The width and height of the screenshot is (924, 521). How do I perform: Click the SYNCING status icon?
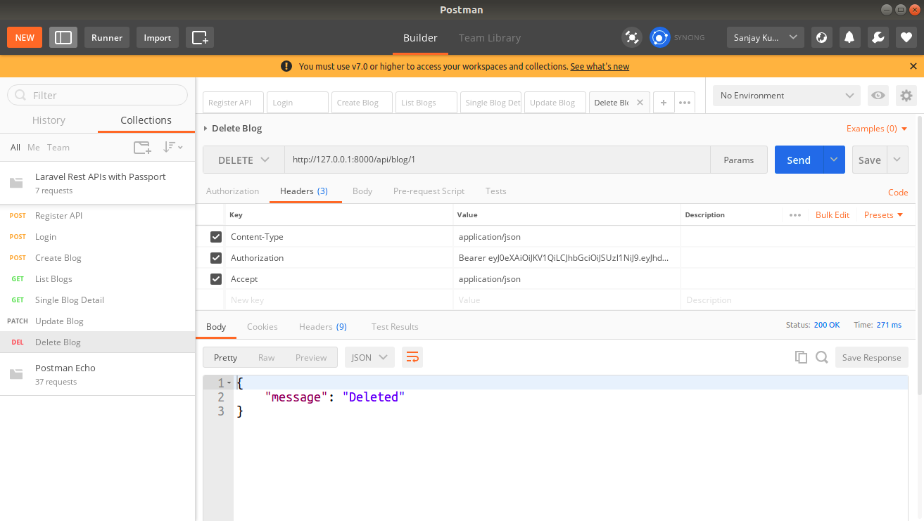(659, 37)
